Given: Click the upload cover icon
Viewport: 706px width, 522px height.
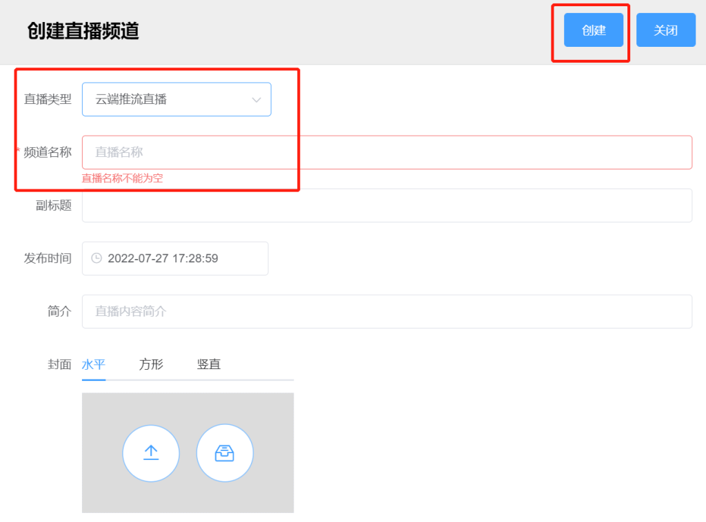Looking at the screenshot, I should 151,453.
